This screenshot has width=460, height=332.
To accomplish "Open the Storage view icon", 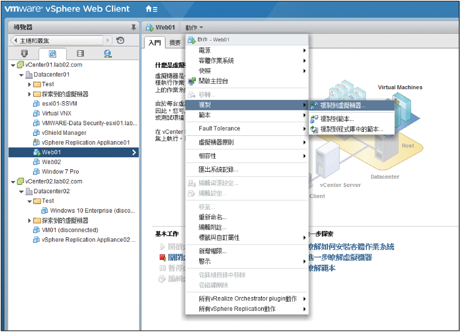I will [x=80, y=54].
